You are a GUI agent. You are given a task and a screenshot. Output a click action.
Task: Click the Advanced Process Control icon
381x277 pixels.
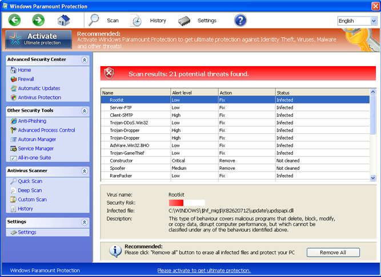14,130
